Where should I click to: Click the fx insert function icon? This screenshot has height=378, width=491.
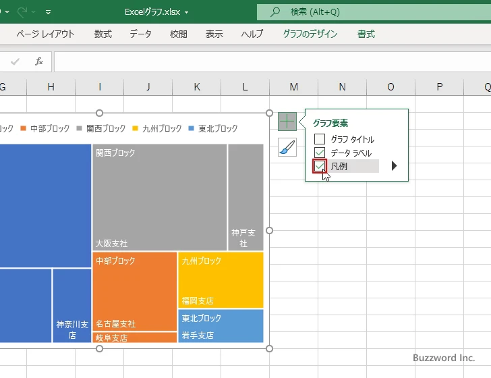pos(39,61)
